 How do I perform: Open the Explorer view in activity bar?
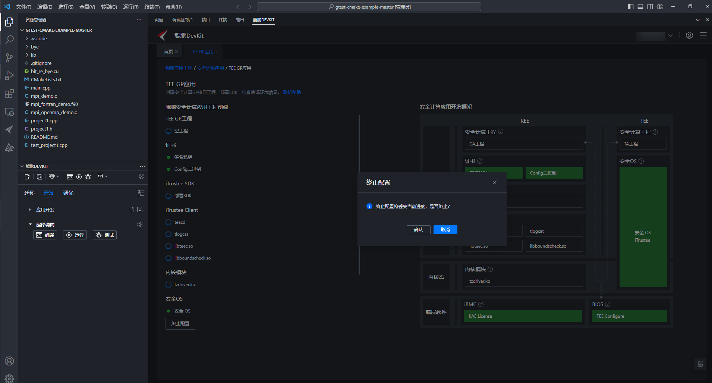(9, 22)
